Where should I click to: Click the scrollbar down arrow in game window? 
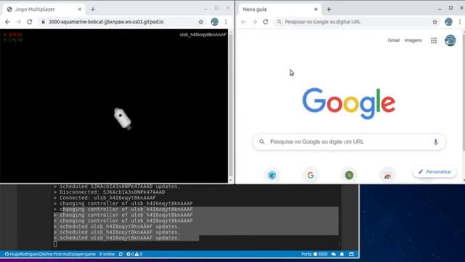(231, 180)
